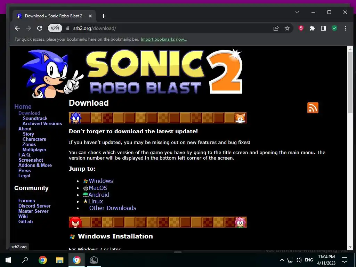Open the volume speaker tray icon
This screenshot has height=267, width=356.
point(299,260)
